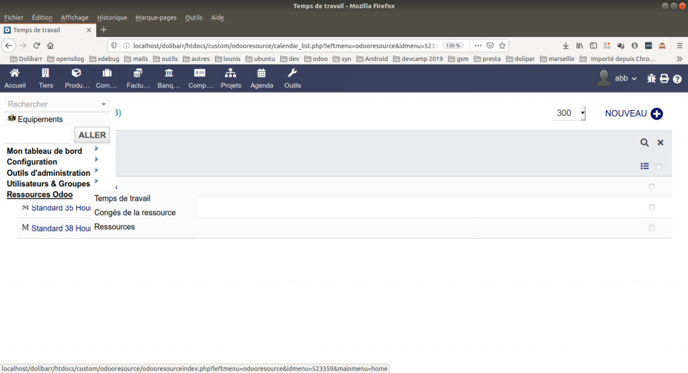Image resolution: width=688 pixels, height=373 pixels.
Task: Click the Ressources Odoo menu heading
Action: (40, 195)
